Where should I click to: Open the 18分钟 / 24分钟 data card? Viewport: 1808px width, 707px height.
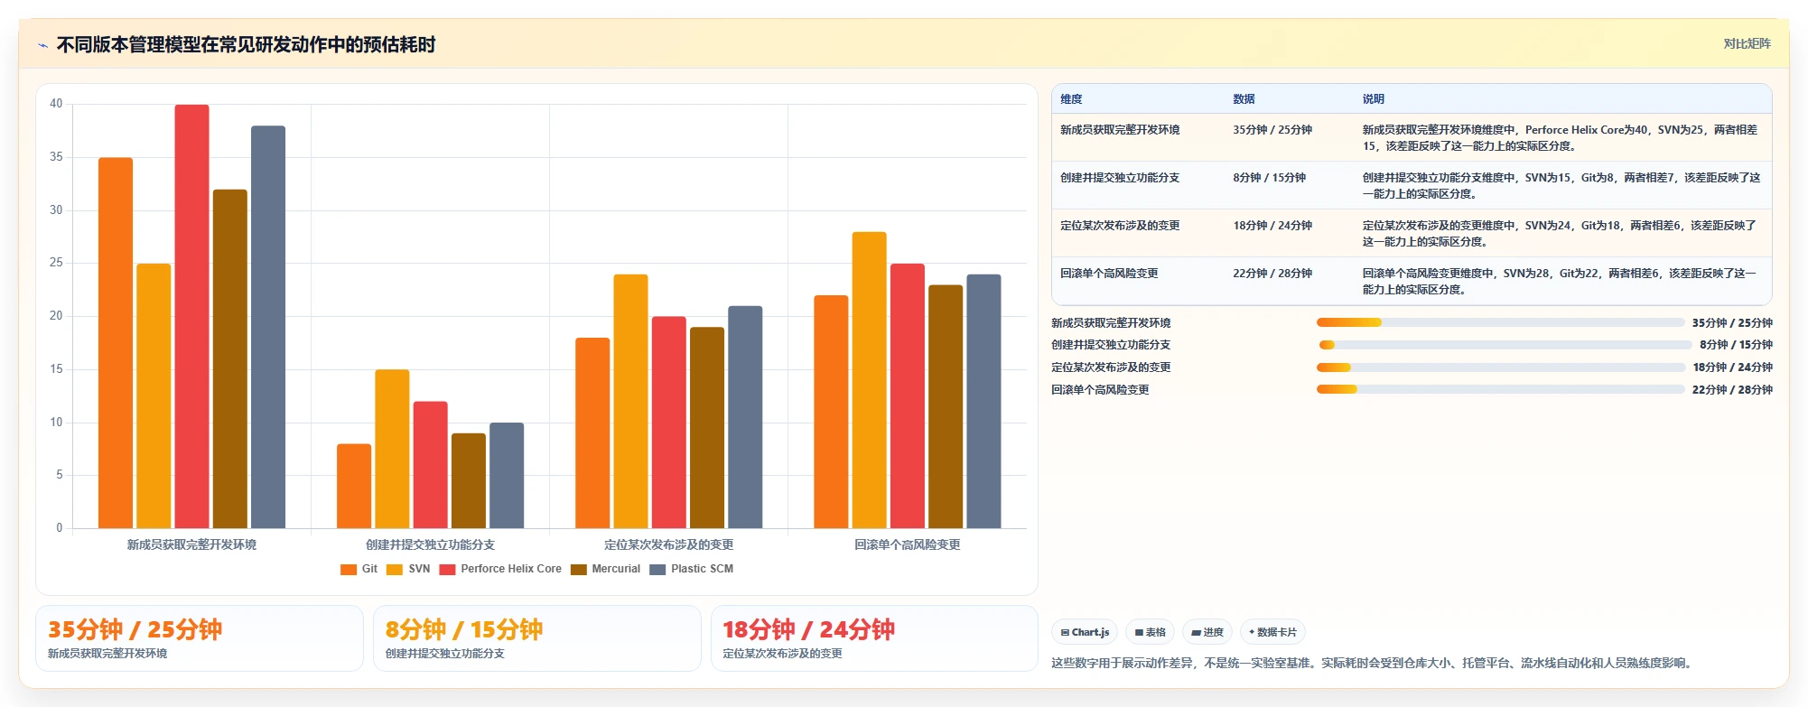click(874, 638)
